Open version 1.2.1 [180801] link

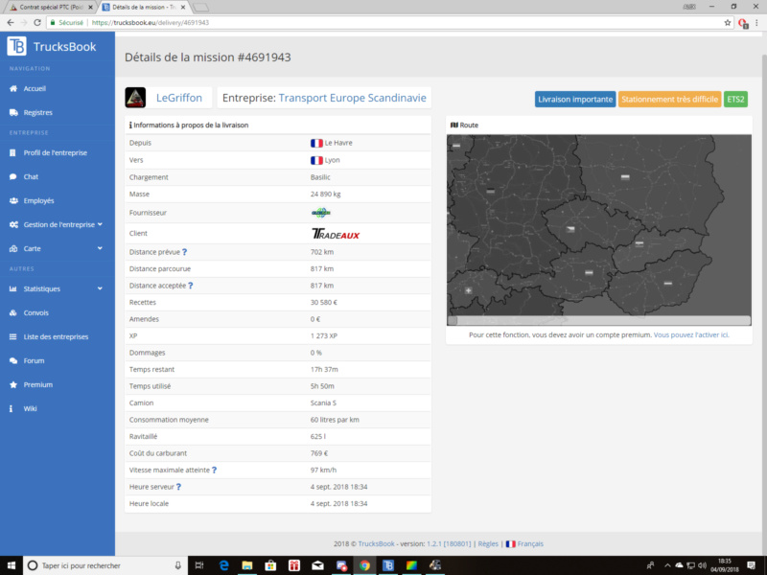(x=449, y=543)
